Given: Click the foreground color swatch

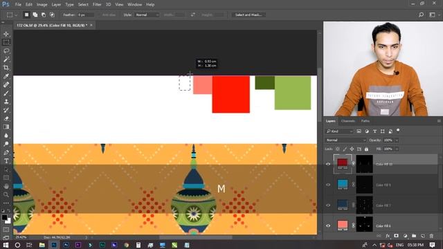Looking at the screenshot, I should [x=4, y=217].
